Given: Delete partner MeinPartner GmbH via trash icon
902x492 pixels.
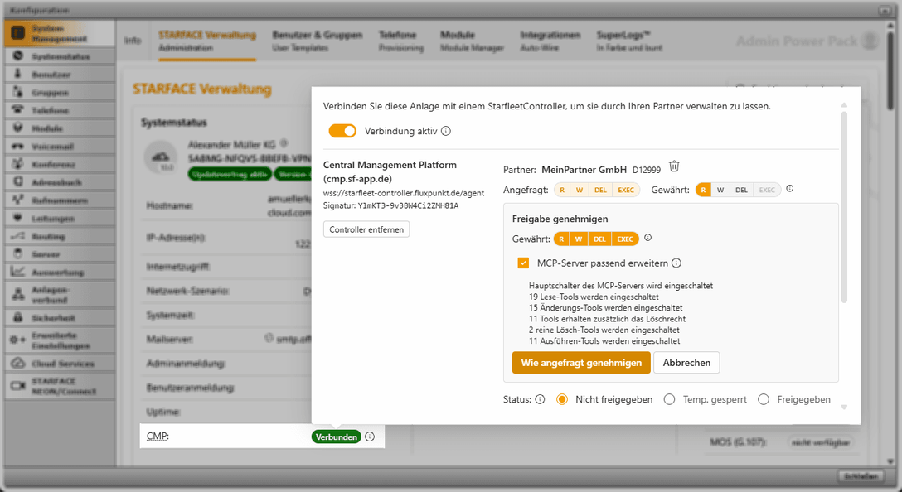Looking at the screenshot, I should [674, 166].
